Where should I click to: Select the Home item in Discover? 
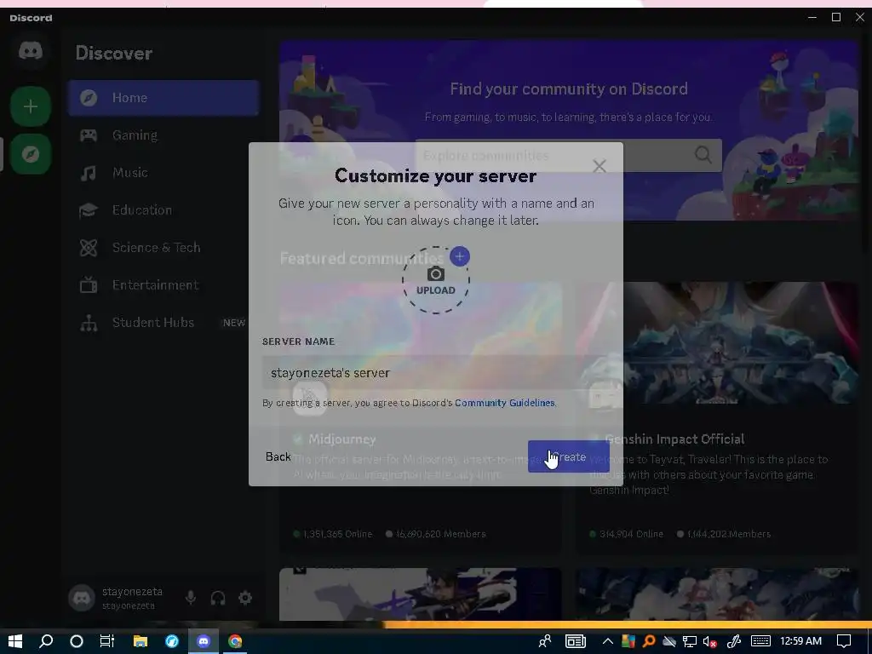[163, 98]
